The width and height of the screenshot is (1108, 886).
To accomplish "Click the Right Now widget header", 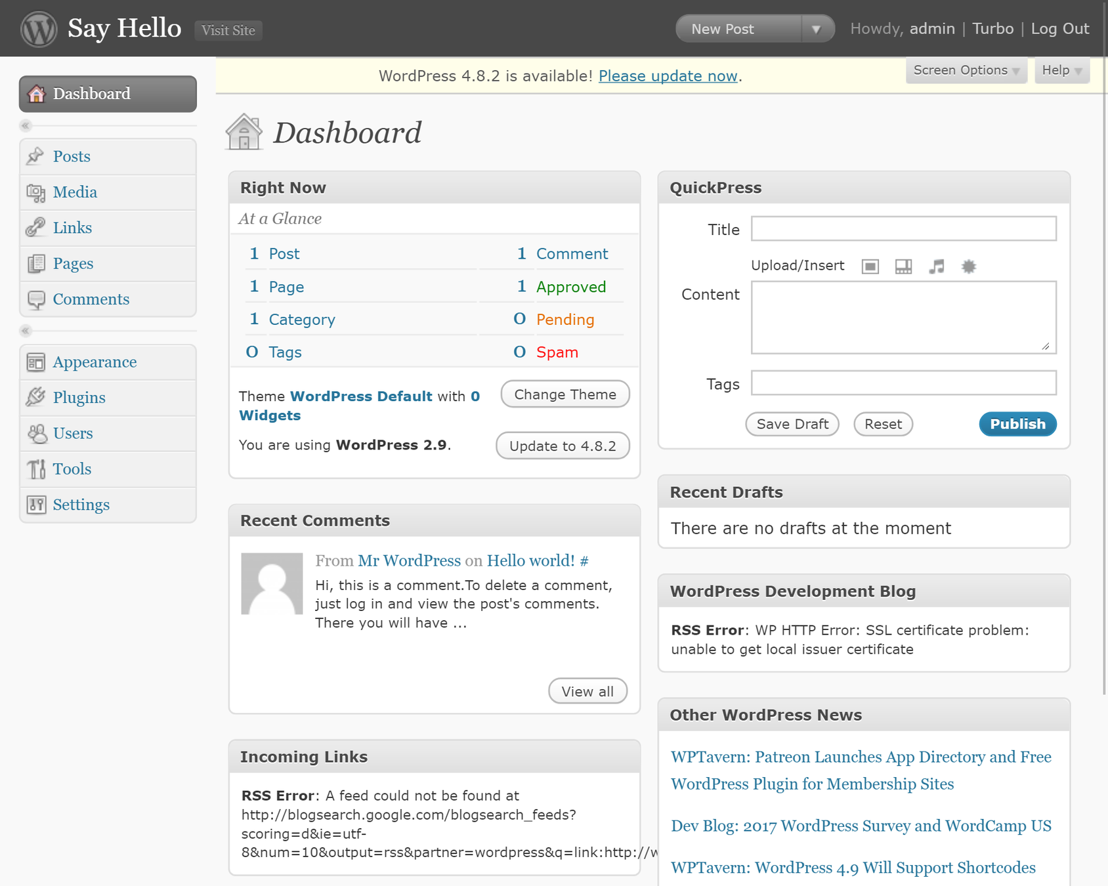I will 435,188.
